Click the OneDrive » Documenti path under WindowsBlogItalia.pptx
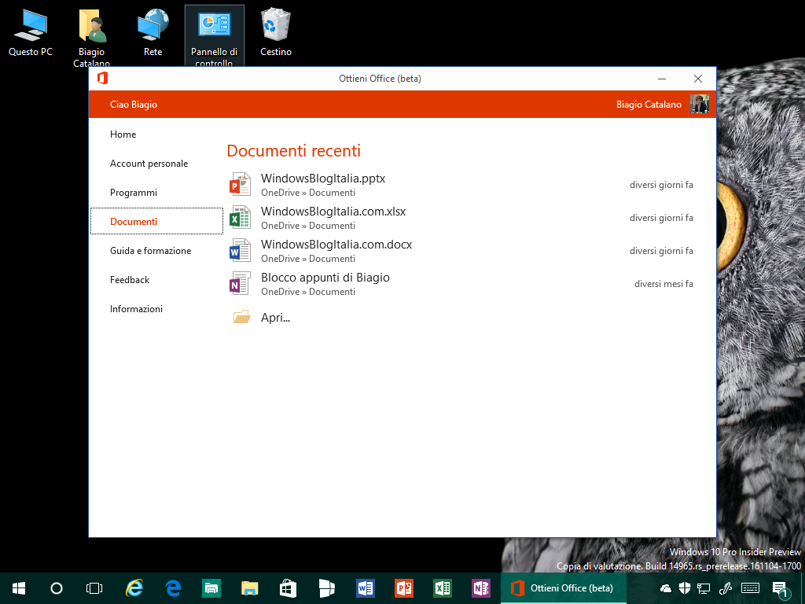 [x=308, y=193]
